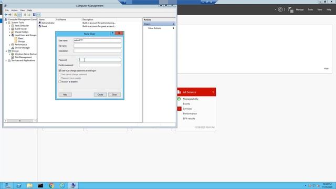Click the Export List toolbar icon
Image resolution: width=336 pixels, height=189 pixels.
click(29, 15)
